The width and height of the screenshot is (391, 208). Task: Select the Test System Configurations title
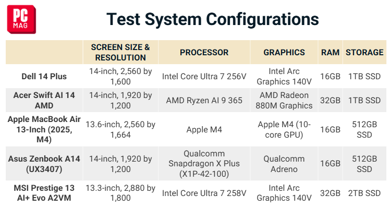point(213,19)
